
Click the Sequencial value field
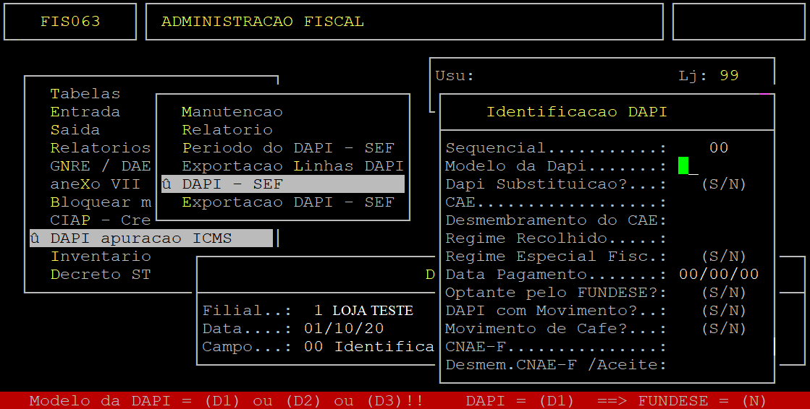point(718,148)
